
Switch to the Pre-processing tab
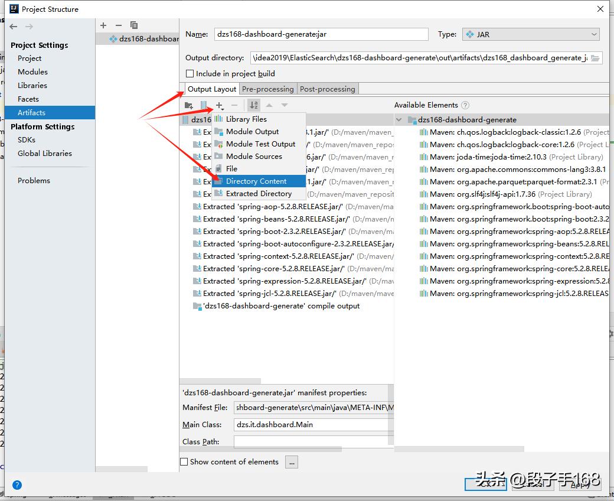tap(268, 89)
